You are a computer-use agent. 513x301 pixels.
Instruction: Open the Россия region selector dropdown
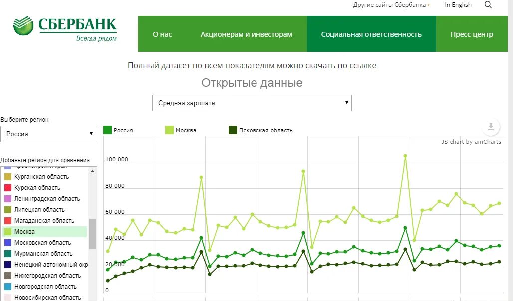pos(48,134)
